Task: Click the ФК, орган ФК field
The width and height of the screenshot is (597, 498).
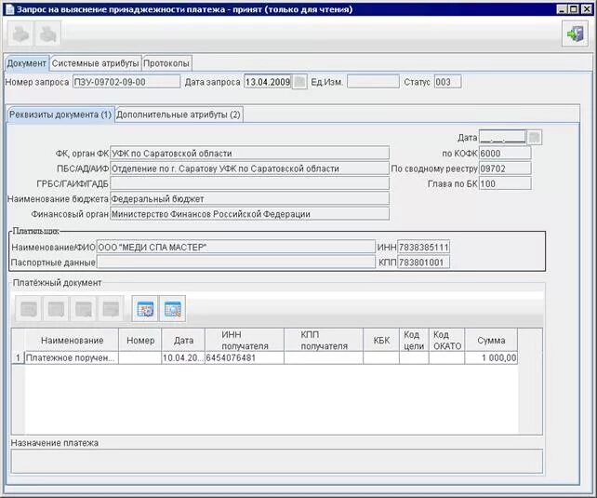Action: (250, 154)
